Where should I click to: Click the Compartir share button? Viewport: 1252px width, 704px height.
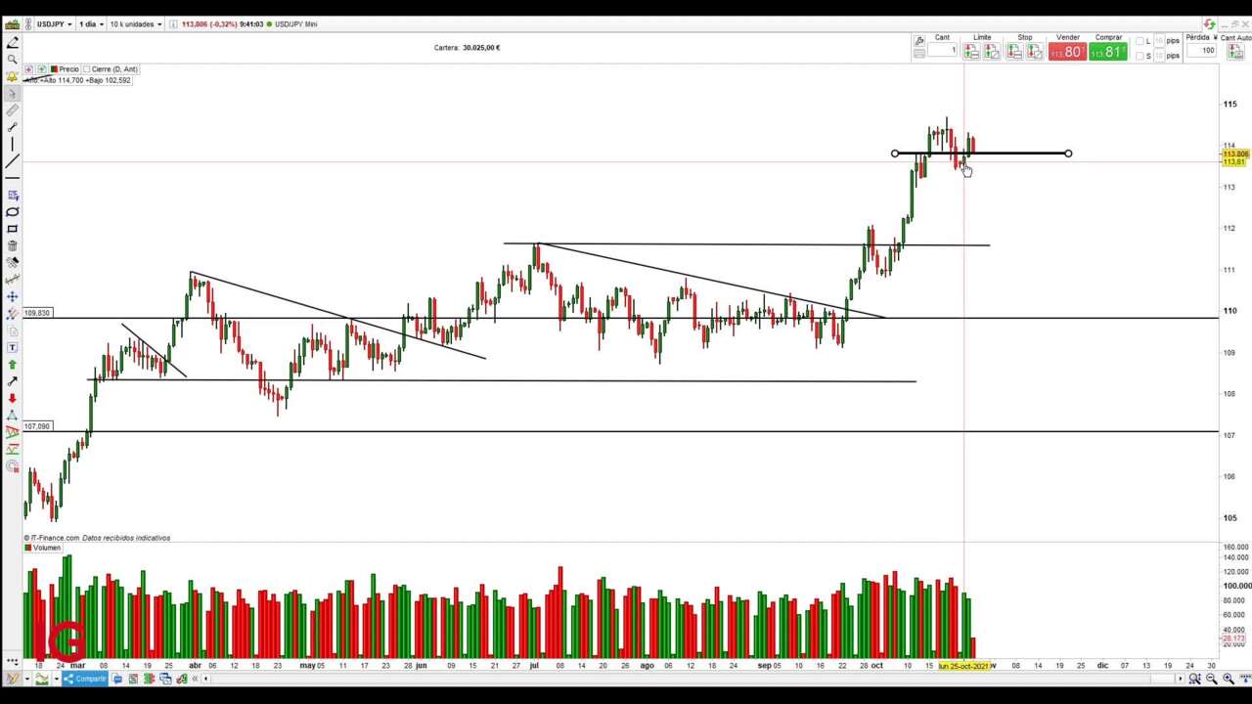click(x=85, y=678)
